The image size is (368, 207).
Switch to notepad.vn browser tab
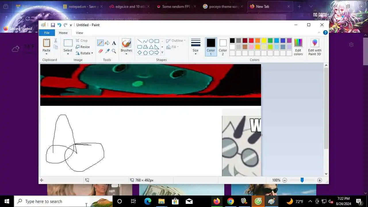pos(82,6)
